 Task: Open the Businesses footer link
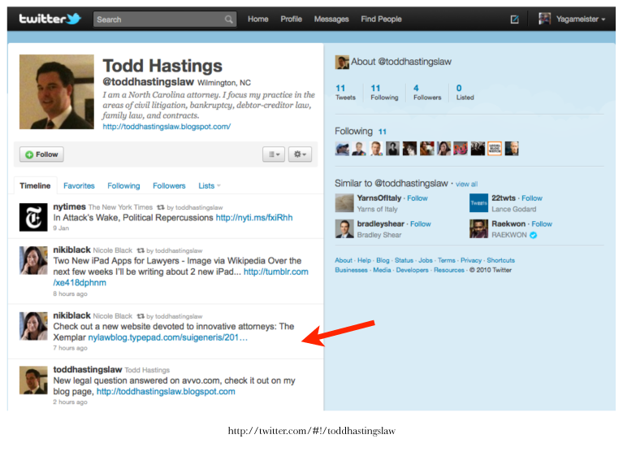tap(351, 270)
